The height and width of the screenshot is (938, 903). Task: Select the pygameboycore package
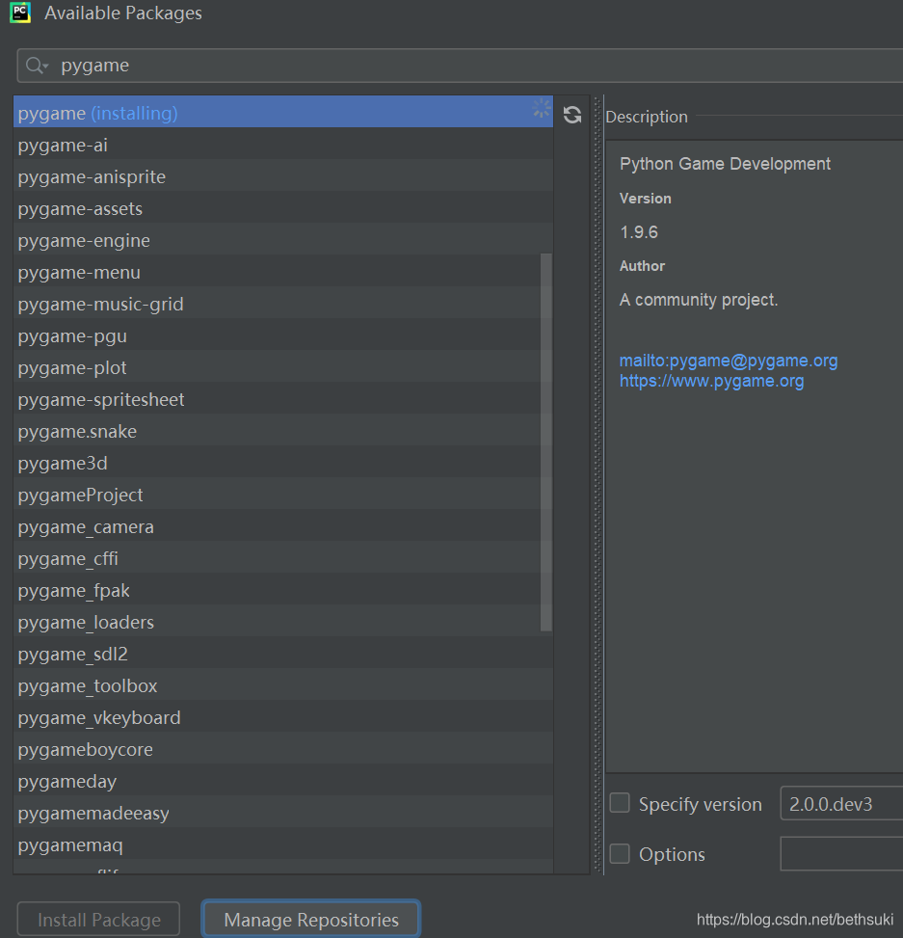point(283,749)
